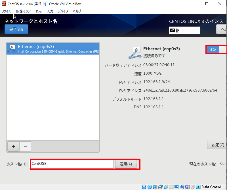This screenshot has width=227, height=190.
Task: Open the ヘルプ menu
Action: (x=77, y=11)
